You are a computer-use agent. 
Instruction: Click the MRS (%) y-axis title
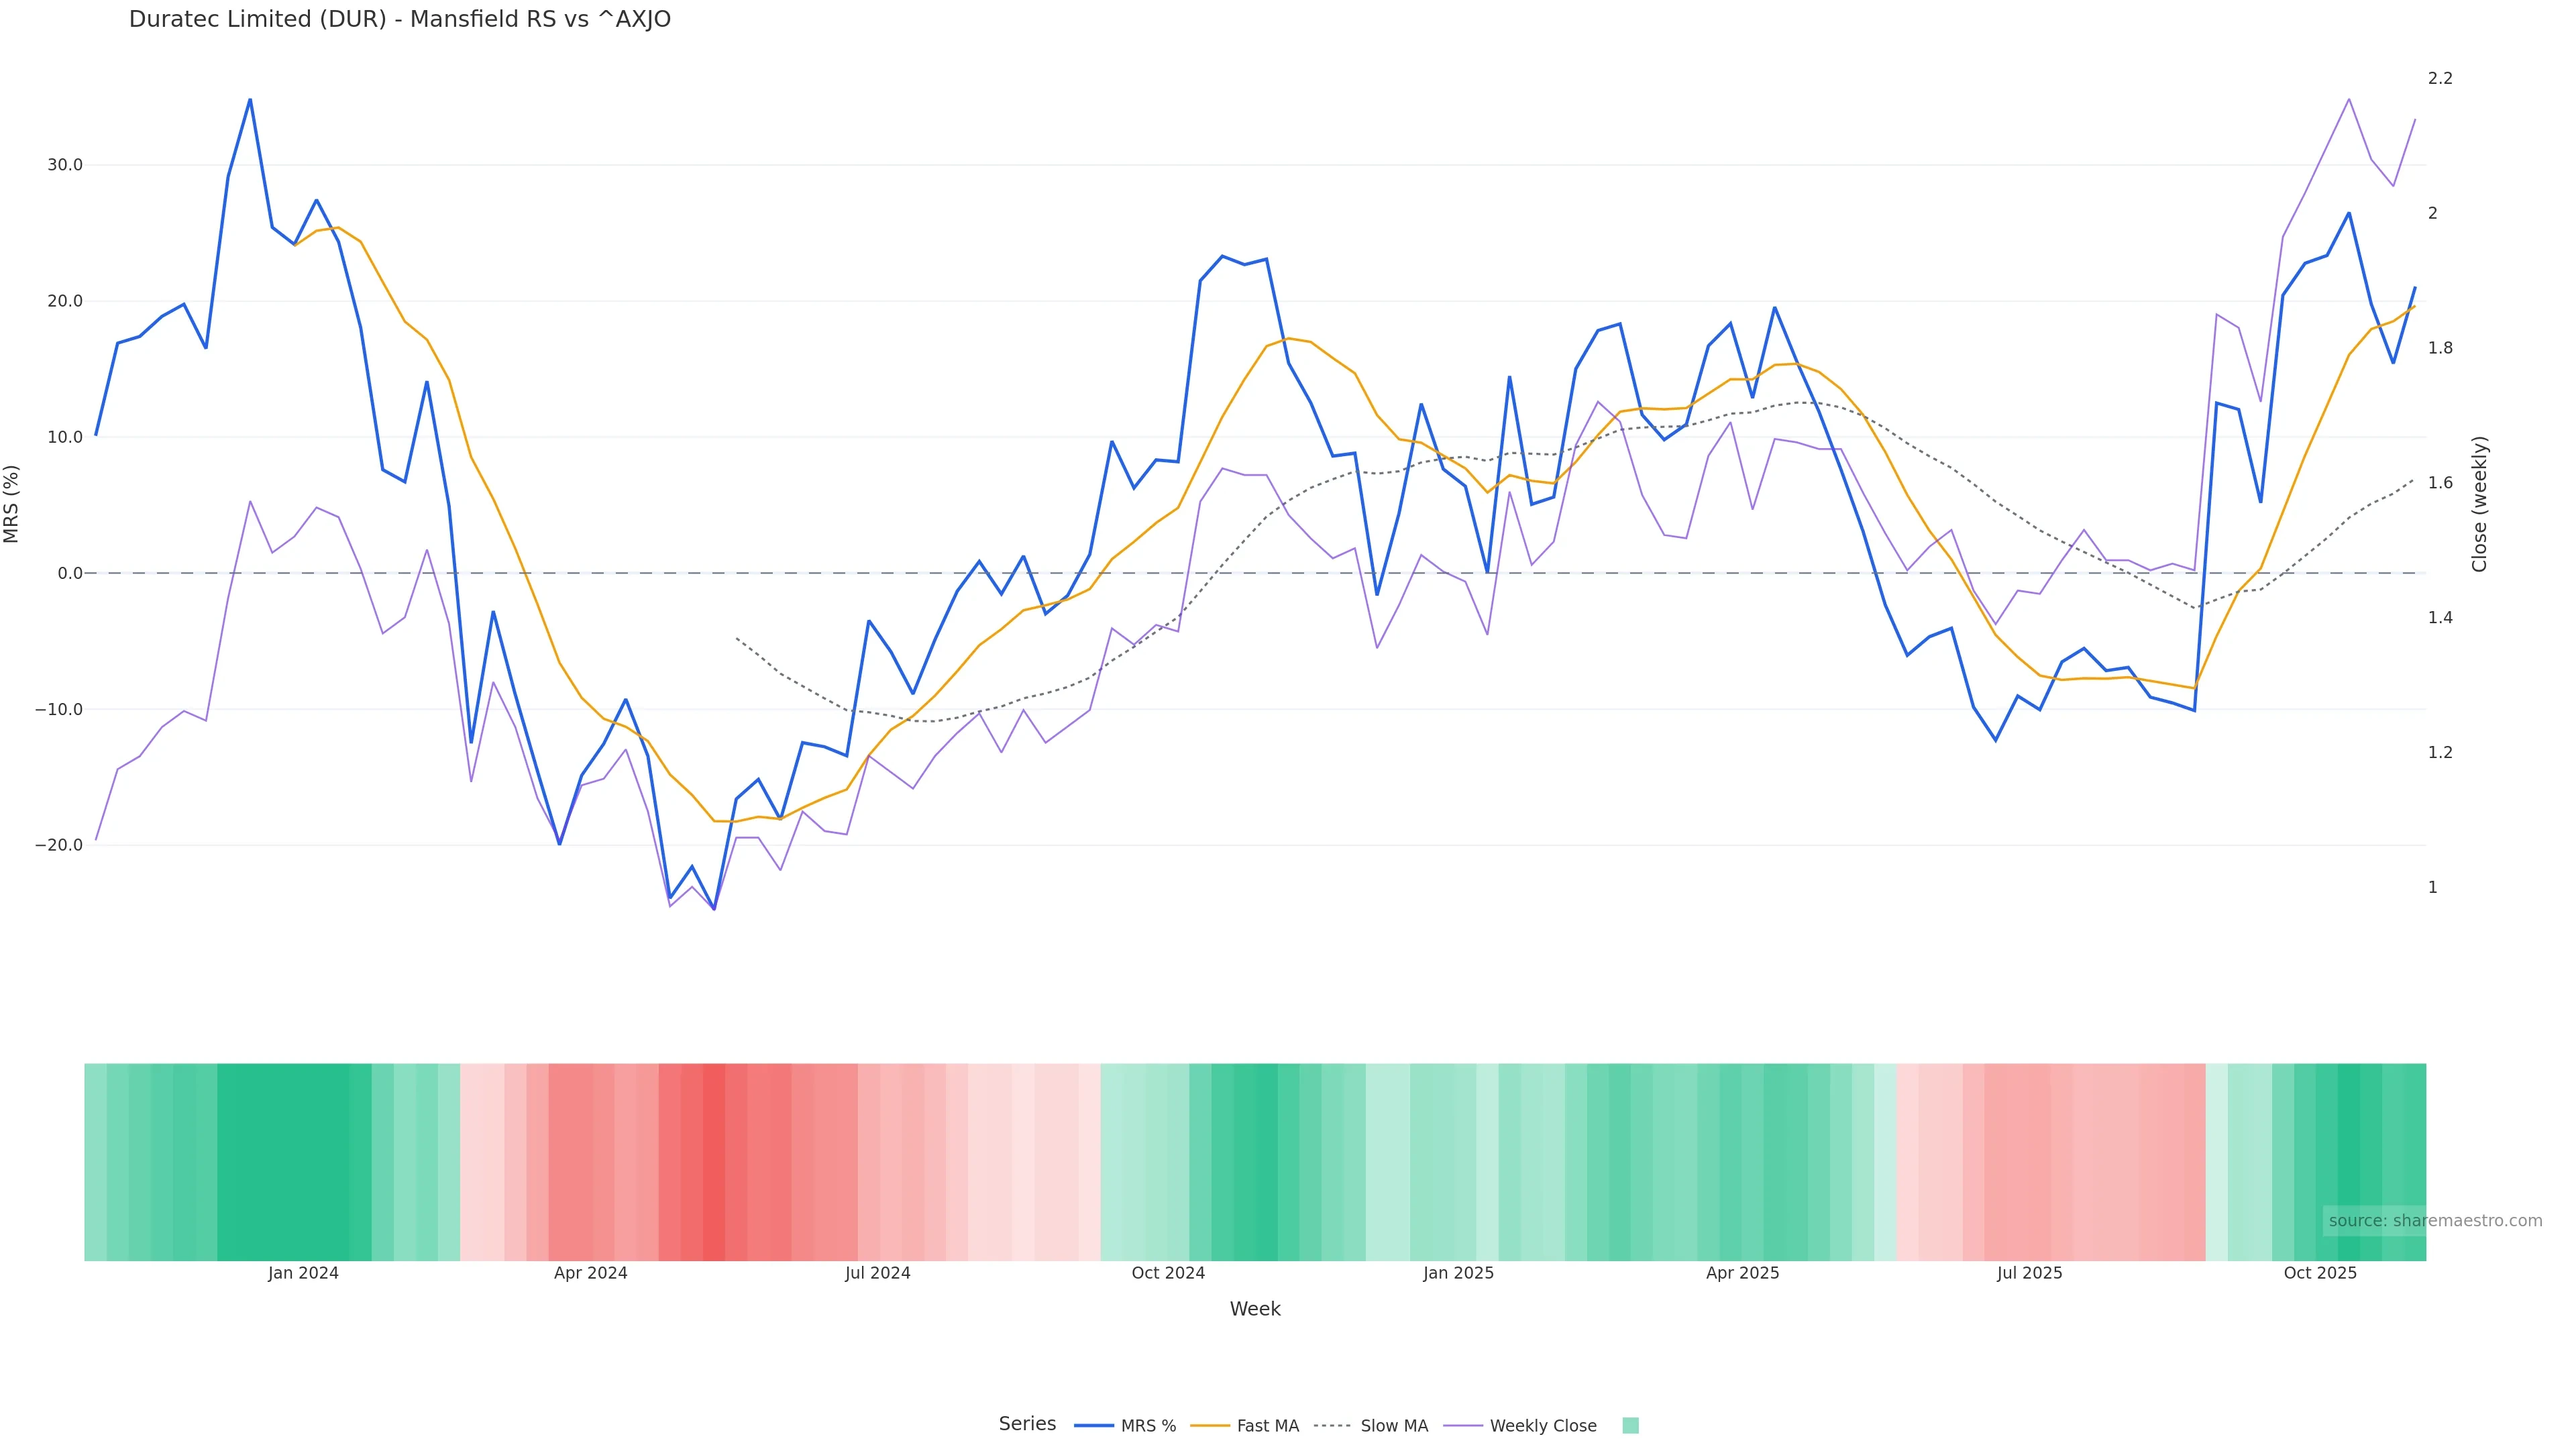[x=12, y=504]
